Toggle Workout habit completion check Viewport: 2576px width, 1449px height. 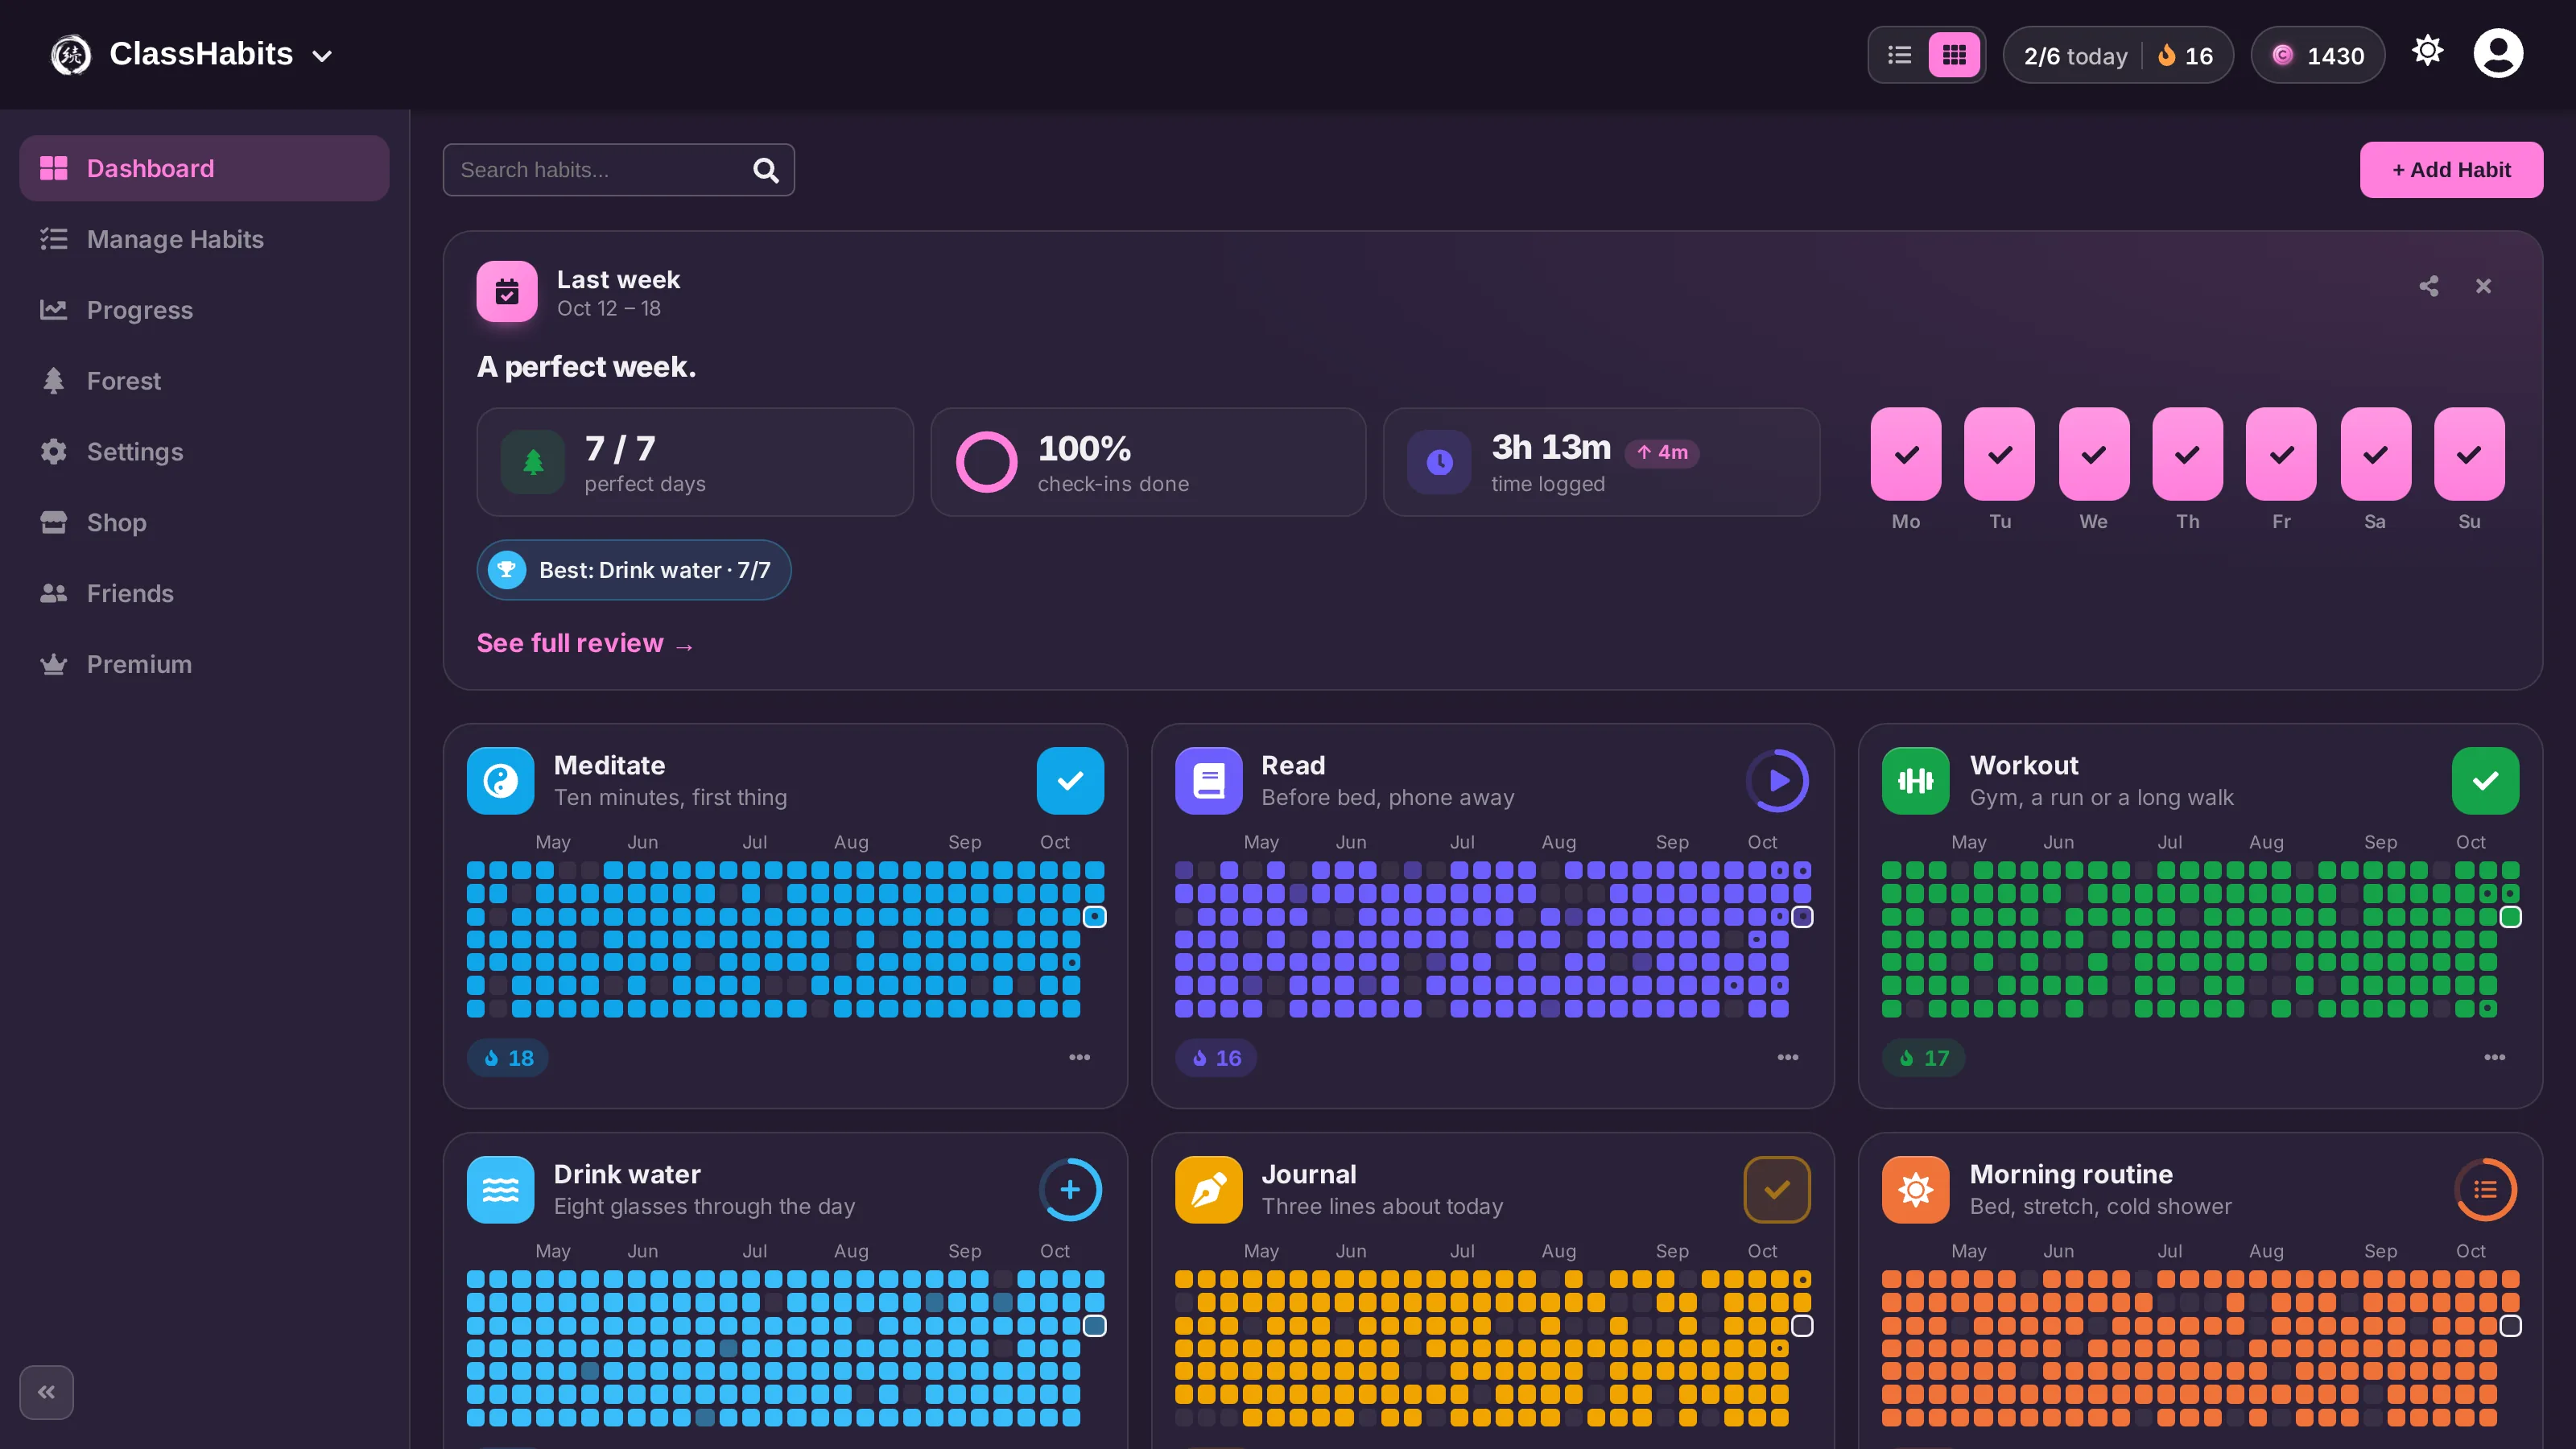[2485, 781]
